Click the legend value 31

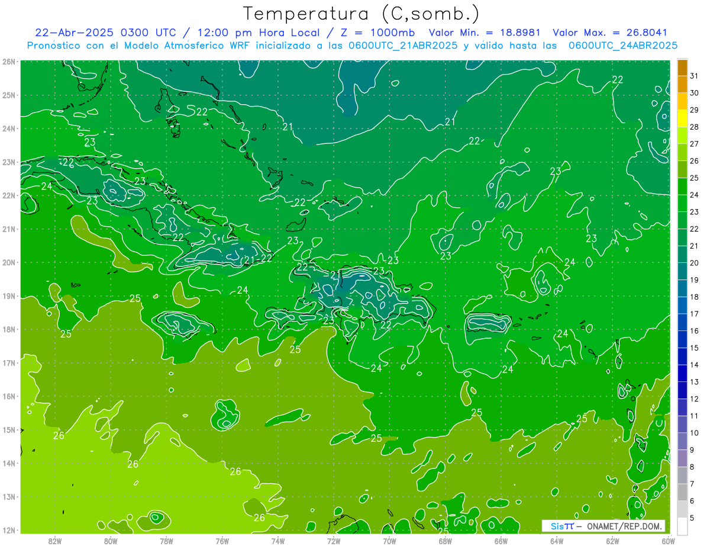[x=694, y=75]
